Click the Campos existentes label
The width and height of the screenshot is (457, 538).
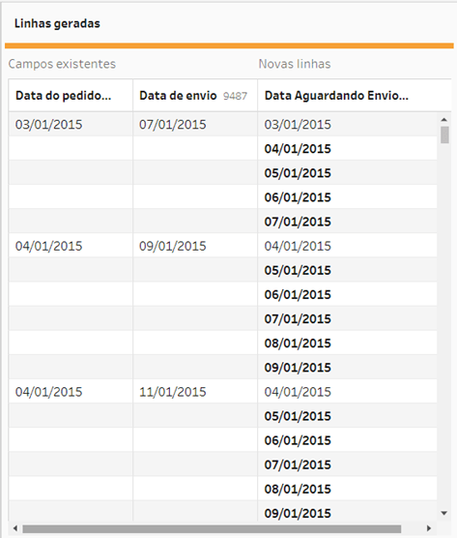[62, 64]
